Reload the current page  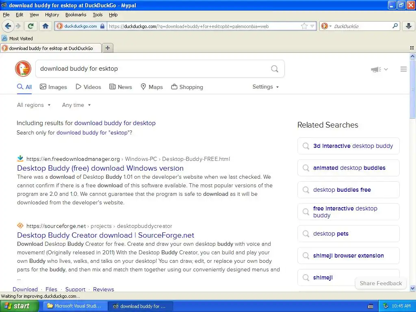(30, 26)
